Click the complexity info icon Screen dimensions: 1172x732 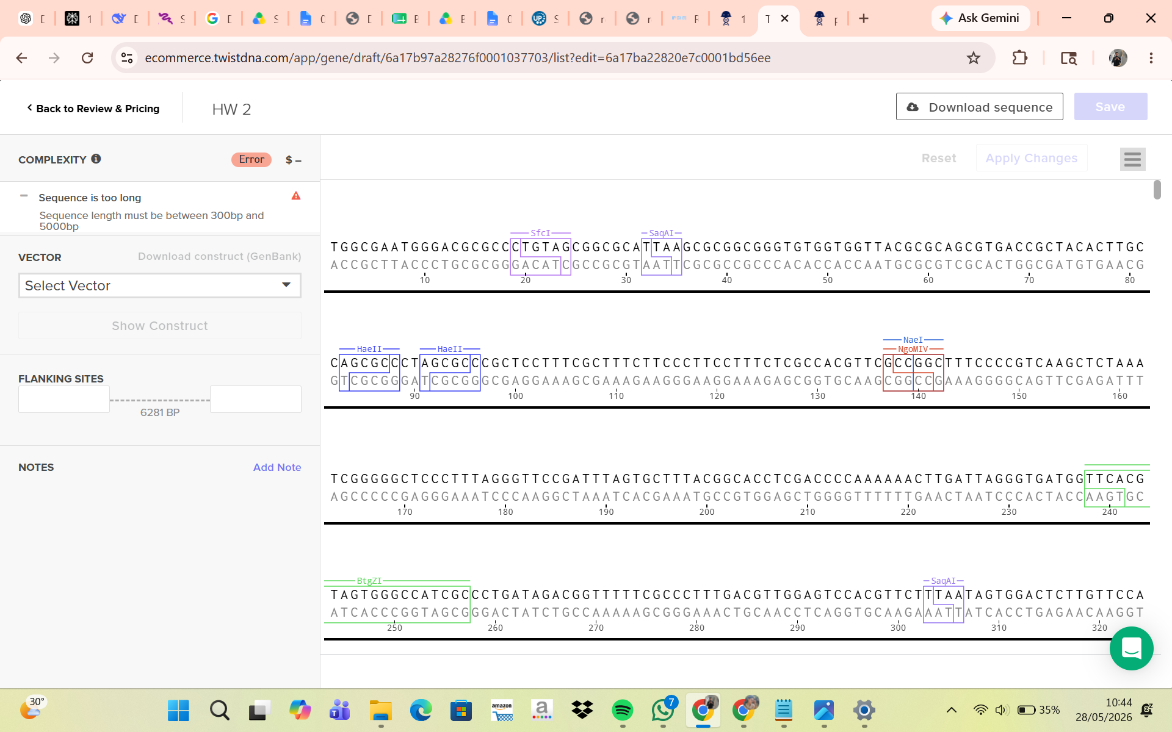96,159
